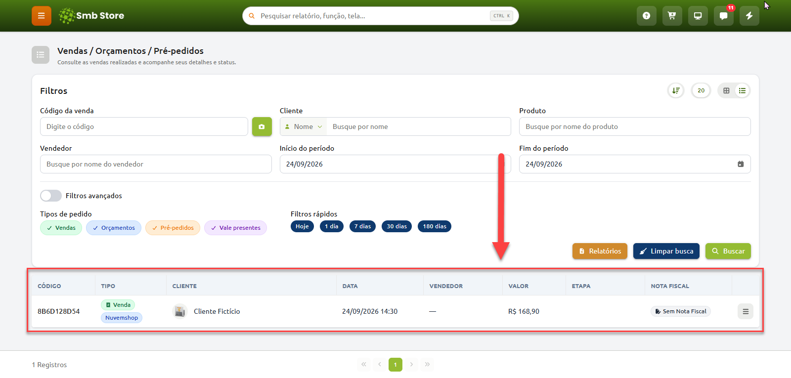
Task: Click the camera scan code button
Action: point(262,126)
